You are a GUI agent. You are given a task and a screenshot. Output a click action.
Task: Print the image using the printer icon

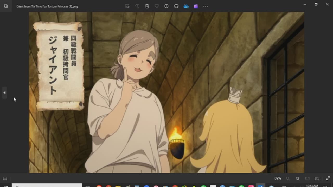pos(176,6)
